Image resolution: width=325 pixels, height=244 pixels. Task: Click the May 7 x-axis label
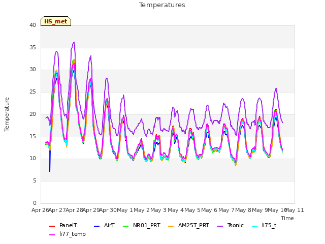[226, 210]
